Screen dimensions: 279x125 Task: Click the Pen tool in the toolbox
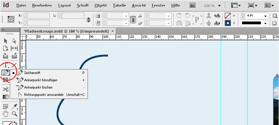coord(5,73)
